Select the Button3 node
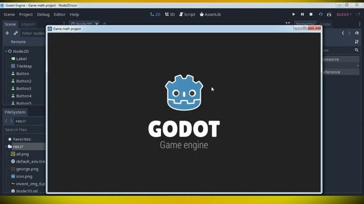Viewport: 364px width, 204px height. [x=24, y=88]
